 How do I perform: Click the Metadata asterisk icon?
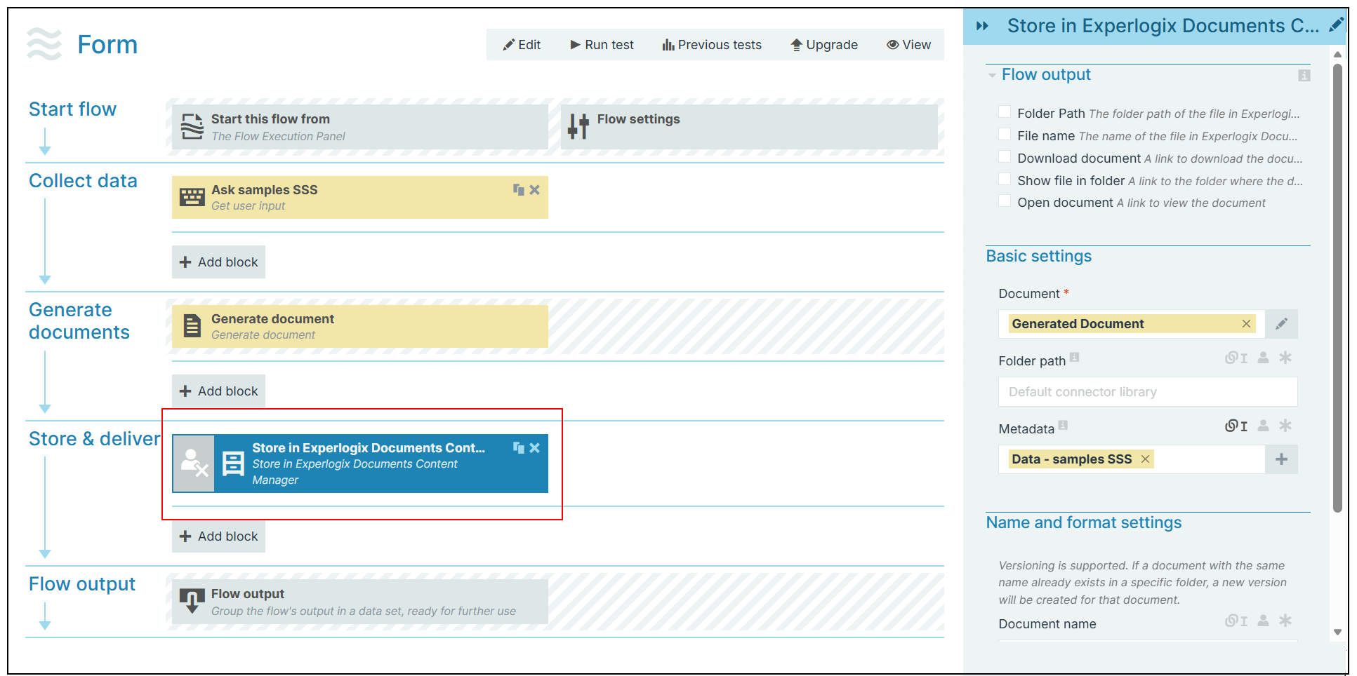click(x=1285, y=426)
